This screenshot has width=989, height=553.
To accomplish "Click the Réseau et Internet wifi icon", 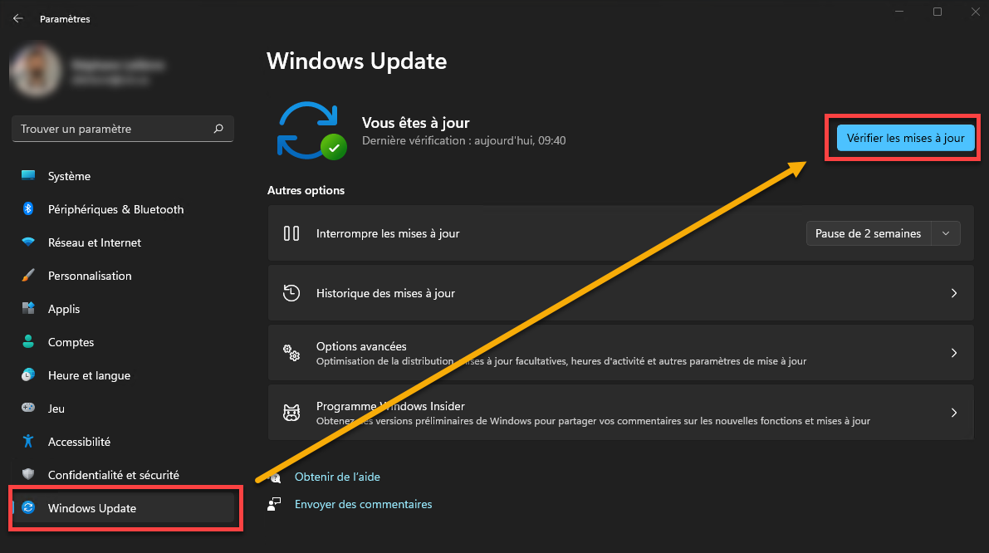I will [x=28, y=242].
